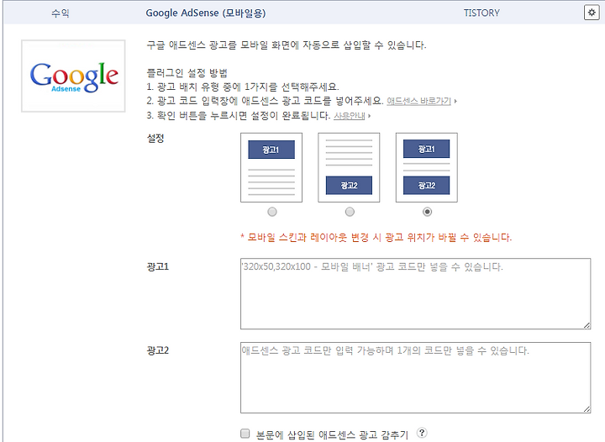605x442 pixels.
Task: Click the 광고2 field label
Action: 158,350
